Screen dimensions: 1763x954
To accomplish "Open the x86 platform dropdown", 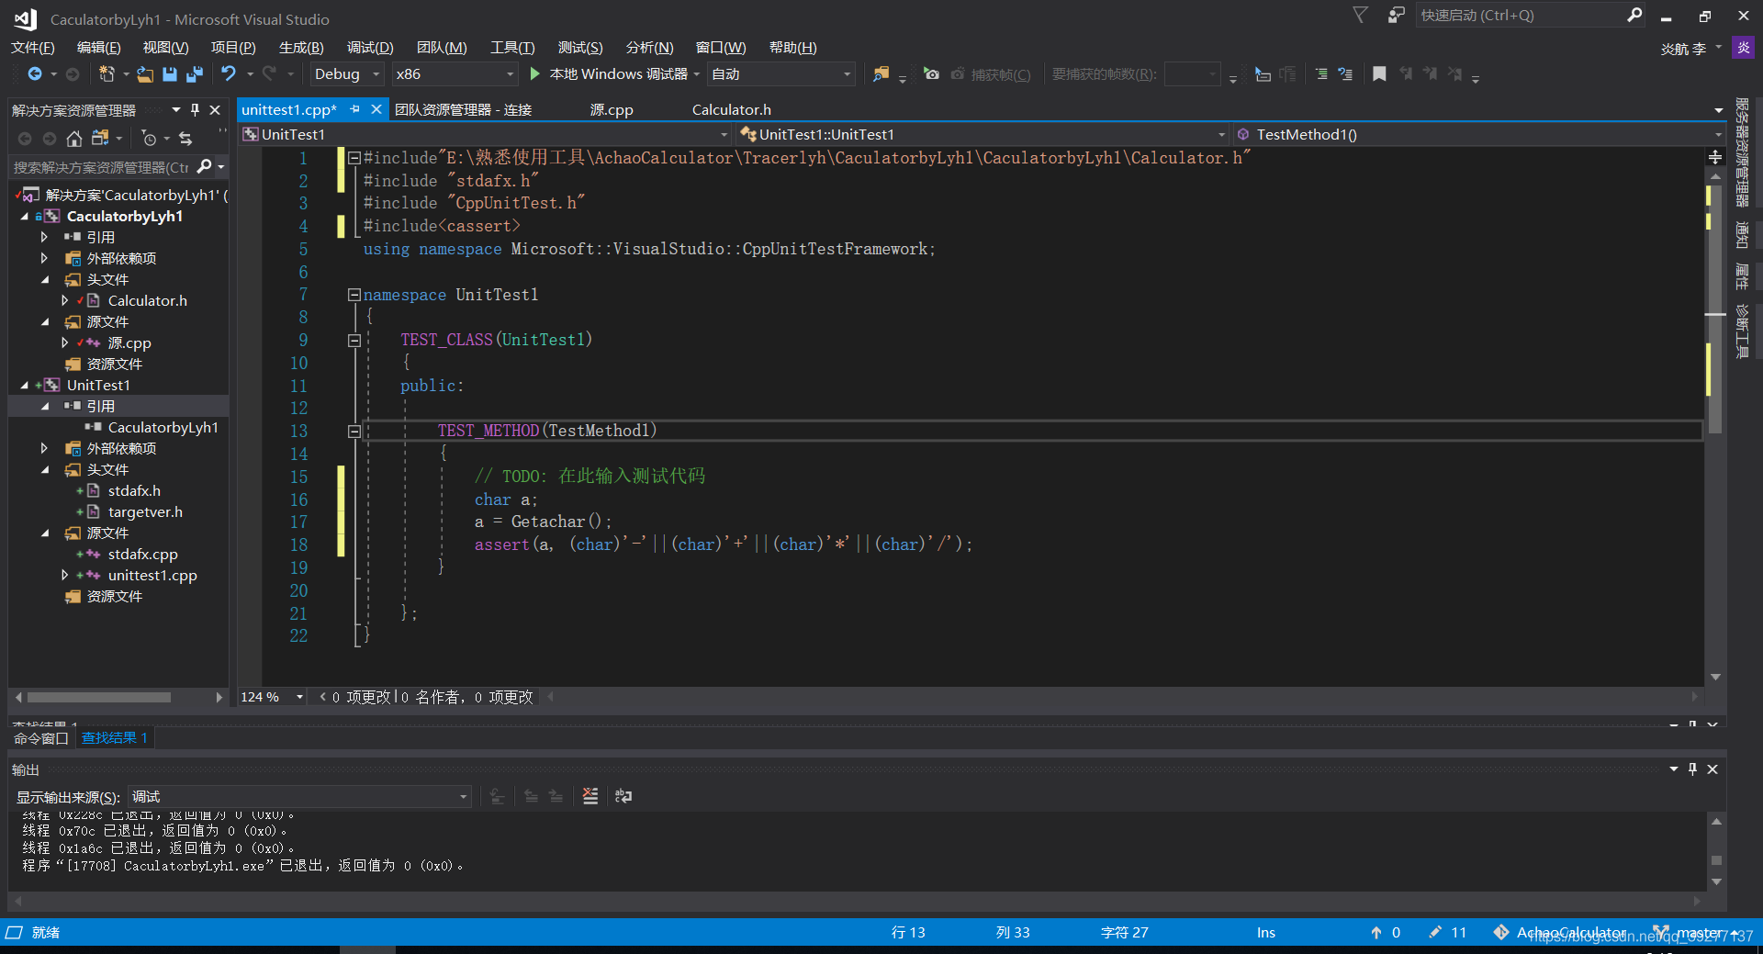I will pyautogui.click(x=455, y=73).
